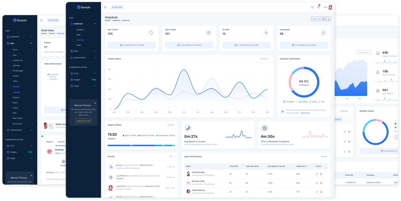
Task: Click the New Task button
Action: click(117, 7)
